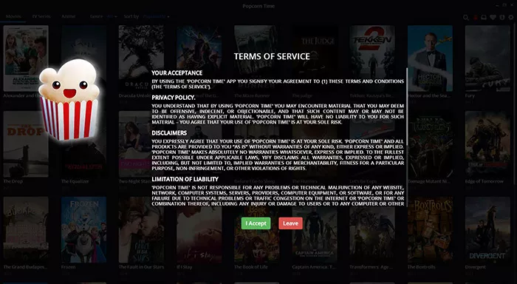Click the inbox tray icon in toolbar
Screen dimensions: 517x284
pyautogui.click(x=484, y=17)
